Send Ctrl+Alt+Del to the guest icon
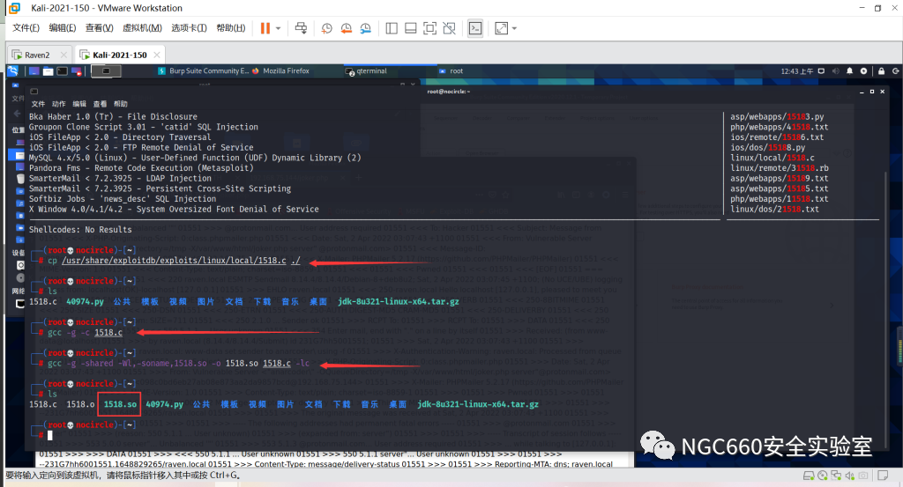Viewport: 903px width, 487px height. click(x=301, y=28)
